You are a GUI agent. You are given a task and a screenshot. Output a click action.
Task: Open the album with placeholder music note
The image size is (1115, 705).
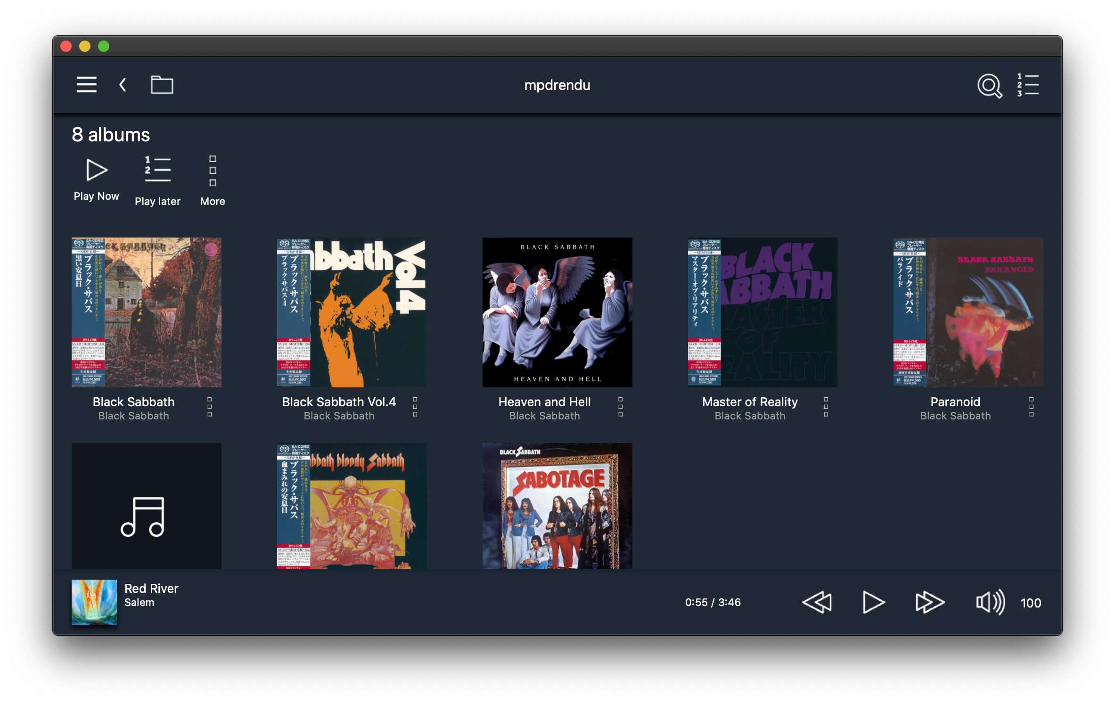point(147,506)
